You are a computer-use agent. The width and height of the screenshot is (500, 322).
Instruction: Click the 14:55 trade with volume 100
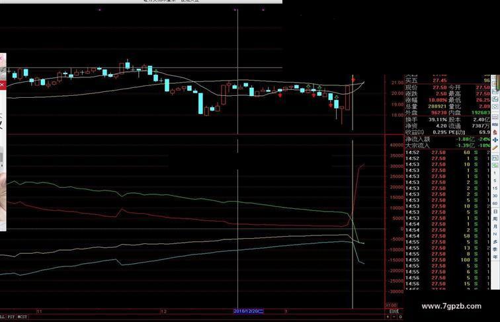click(448, 260)
